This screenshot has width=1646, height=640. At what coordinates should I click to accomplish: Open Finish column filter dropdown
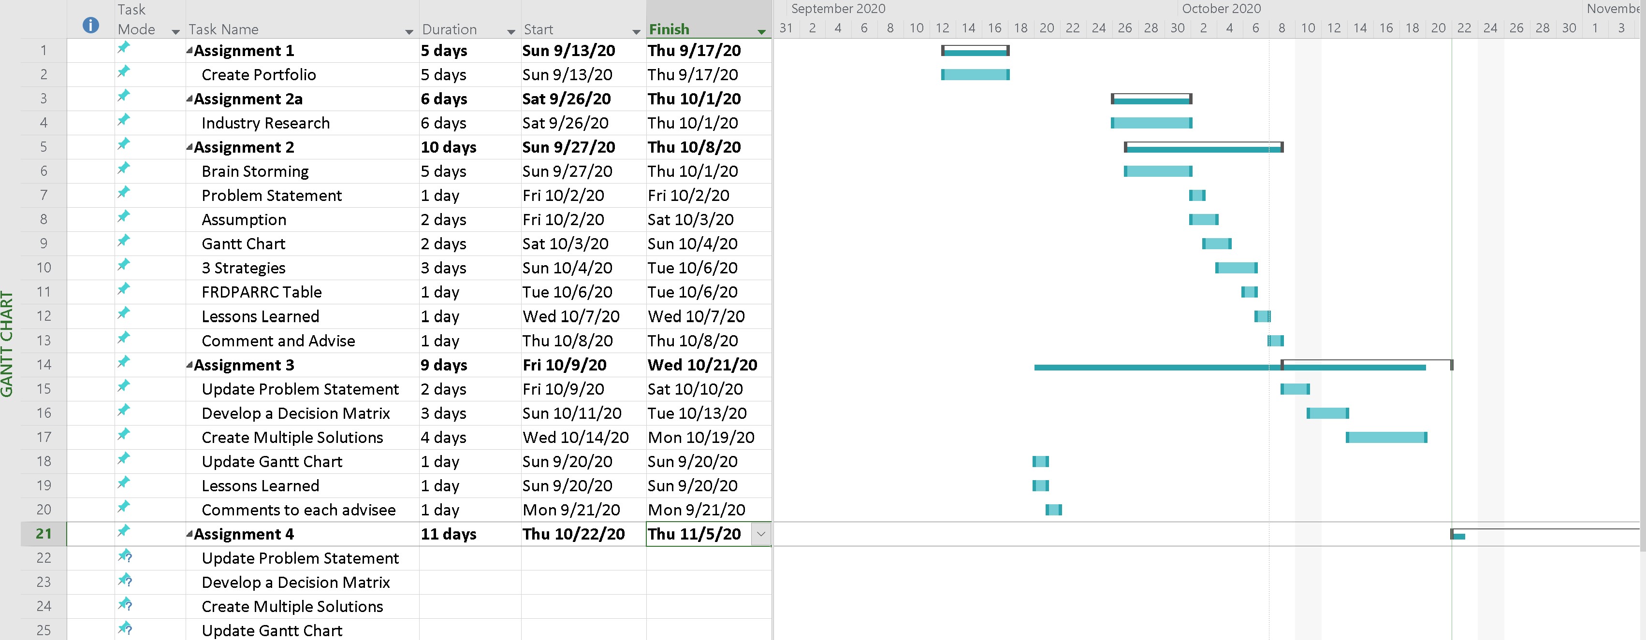pyautogui.click(x=761, y=32)
